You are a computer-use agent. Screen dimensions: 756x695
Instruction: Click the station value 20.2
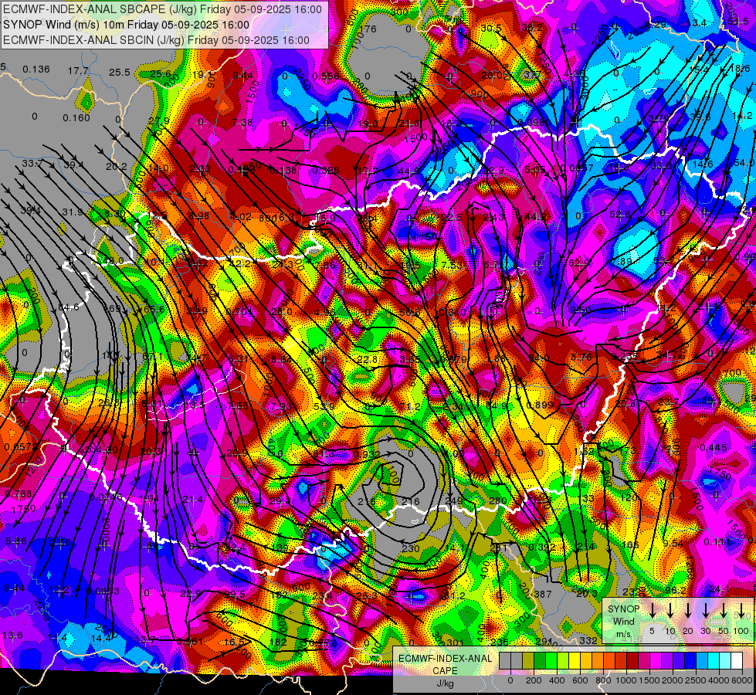pos(116,166)
